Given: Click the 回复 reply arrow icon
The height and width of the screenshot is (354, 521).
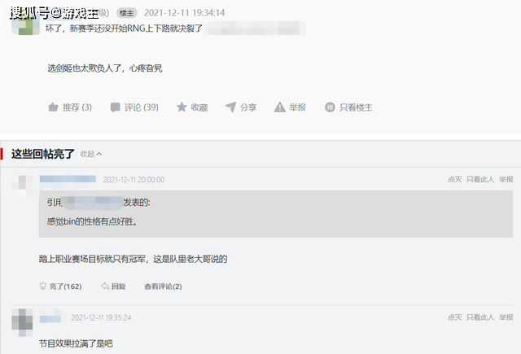Looking at the screenshot, I should tap(105, 286).
